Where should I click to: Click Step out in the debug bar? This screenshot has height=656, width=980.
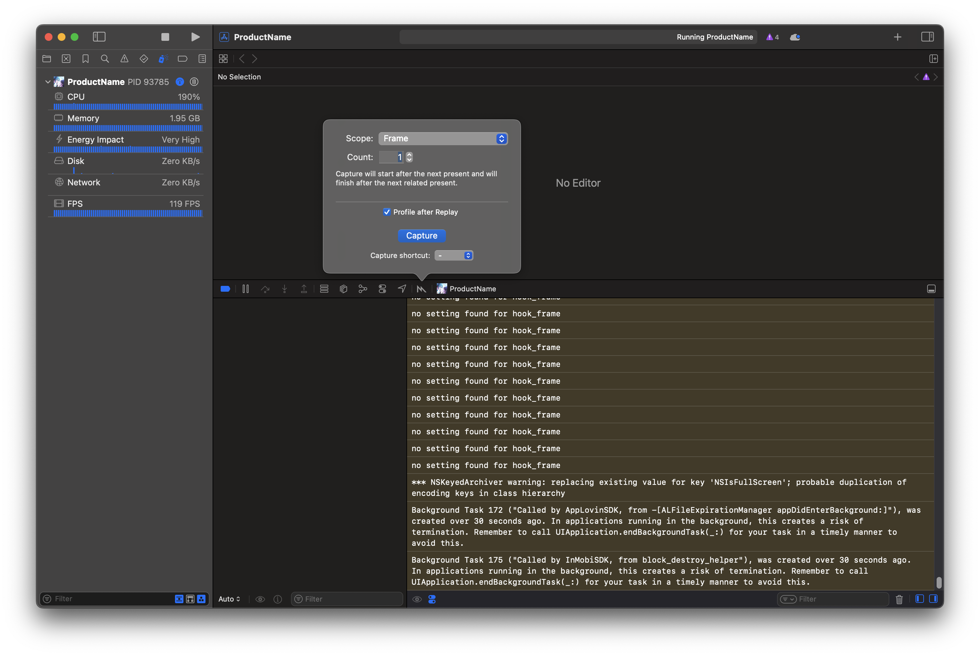(304, 289)
